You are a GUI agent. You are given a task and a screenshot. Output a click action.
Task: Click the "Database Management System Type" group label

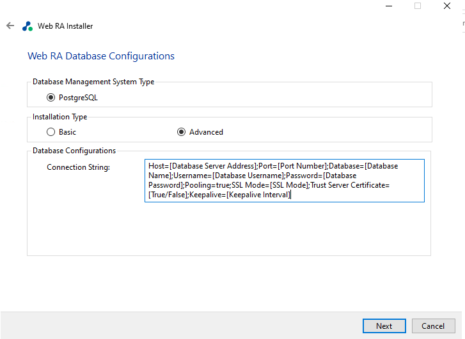click(x=93, y=82)
